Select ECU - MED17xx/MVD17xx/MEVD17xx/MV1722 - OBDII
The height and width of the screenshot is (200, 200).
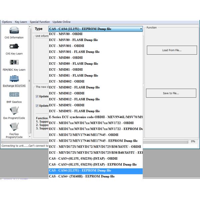pyautogui.click(x=96, y=123)
